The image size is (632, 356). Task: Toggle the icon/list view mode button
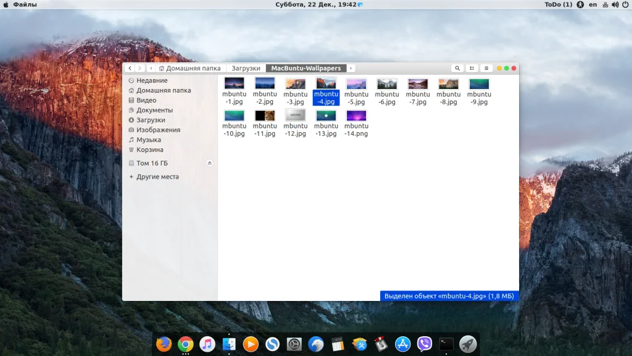click(x=472, y=68)
